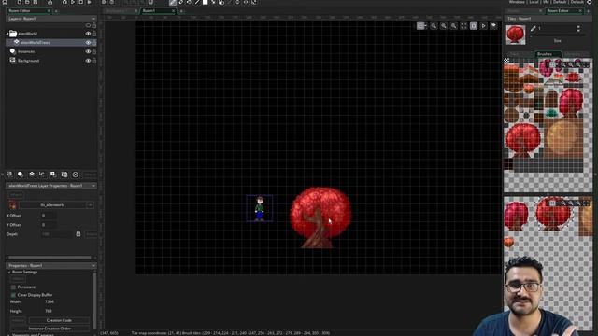Click the VM target label
This screenshot has width=598, height=336.
pyautogui.click(x=546, y=2)
